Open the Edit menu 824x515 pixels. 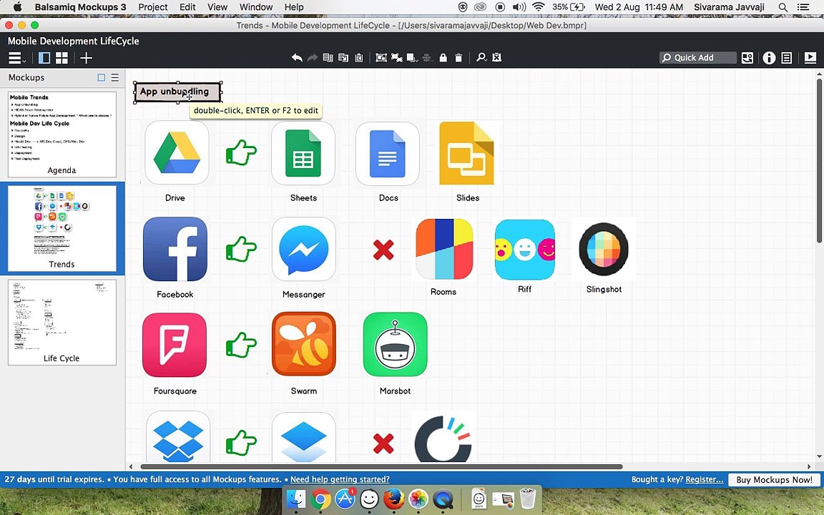tap(187, 7)
